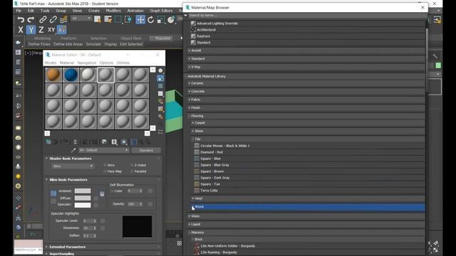The image size is (456, 256).
Task: Open Material Editor Modes menu
Action: coord(51,63)
